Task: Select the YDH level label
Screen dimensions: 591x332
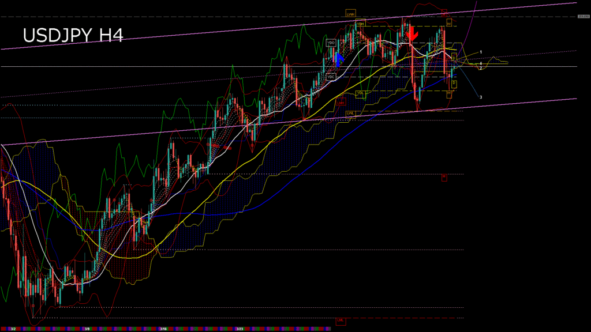Action: [x=360, y=24]
